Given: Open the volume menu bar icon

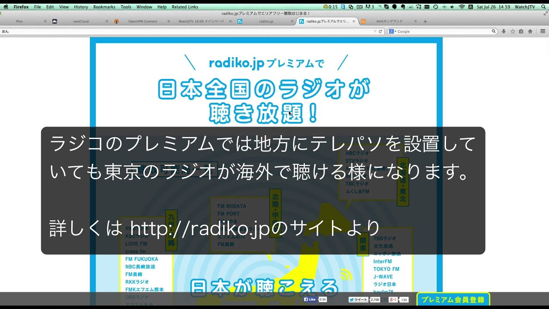Looking at the screenshot, I should [x=452, y=7].
